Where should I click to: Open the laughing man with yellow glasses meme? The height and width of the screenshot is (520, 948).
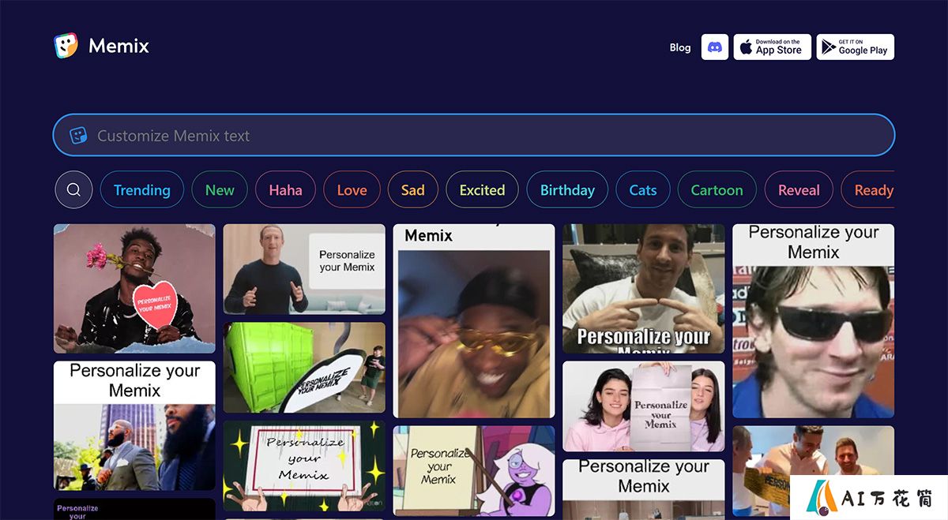pos(474,321)
